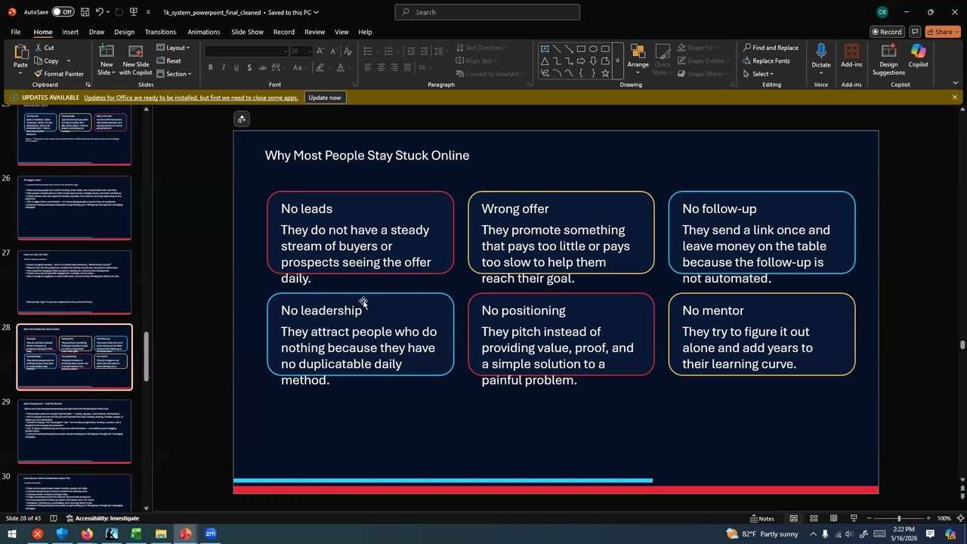Click the Record button
Viewport: 967px width, 544px height.
(x=887, y=32)
